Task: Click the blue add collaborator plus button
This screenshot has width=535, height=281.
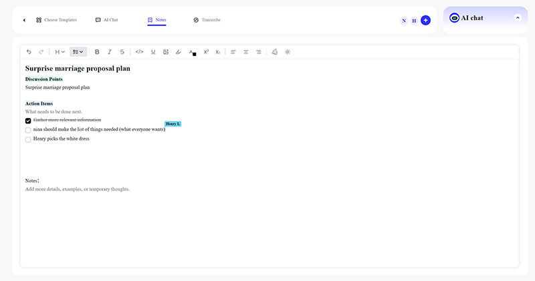Action: click(x=425, y=21)
